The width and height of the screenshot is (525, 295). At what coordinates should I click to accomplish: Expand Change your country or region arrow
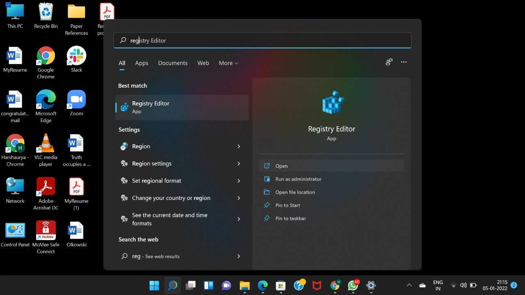point(239,198)
